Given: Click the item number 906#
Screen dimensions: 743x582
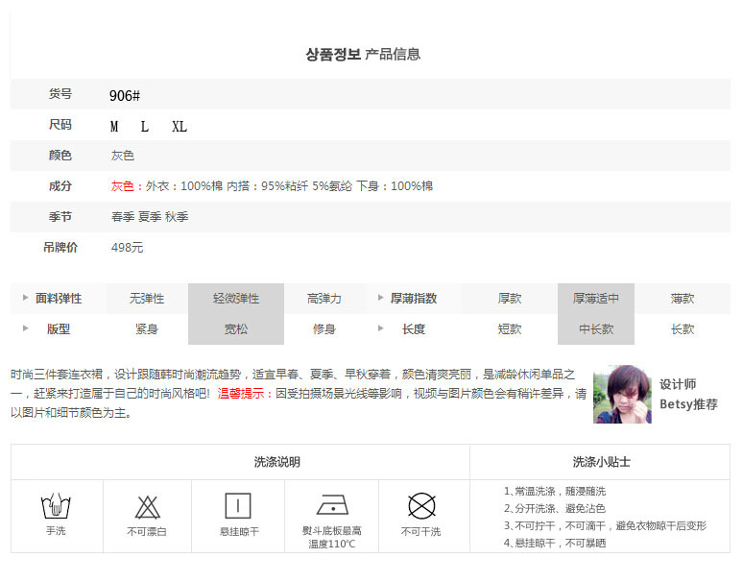Looking at the screenshot, I should click(125, 96).
